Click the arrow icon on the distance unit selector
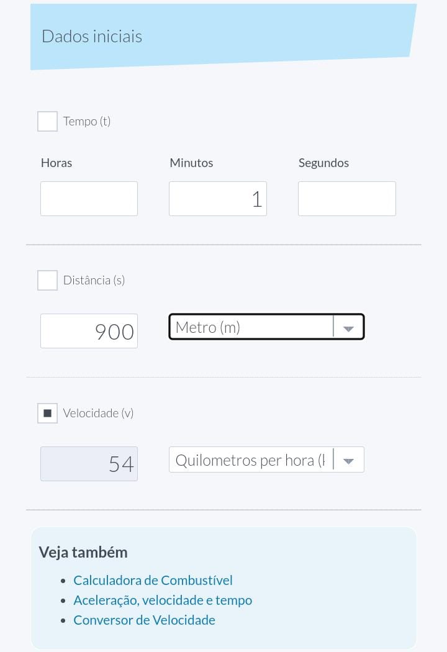 click(x=348, y=328)
